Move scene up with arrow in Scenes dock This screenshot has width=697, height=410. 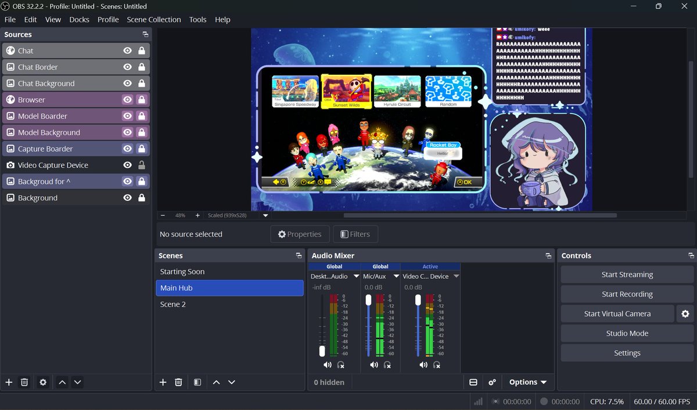coord(216,382)
